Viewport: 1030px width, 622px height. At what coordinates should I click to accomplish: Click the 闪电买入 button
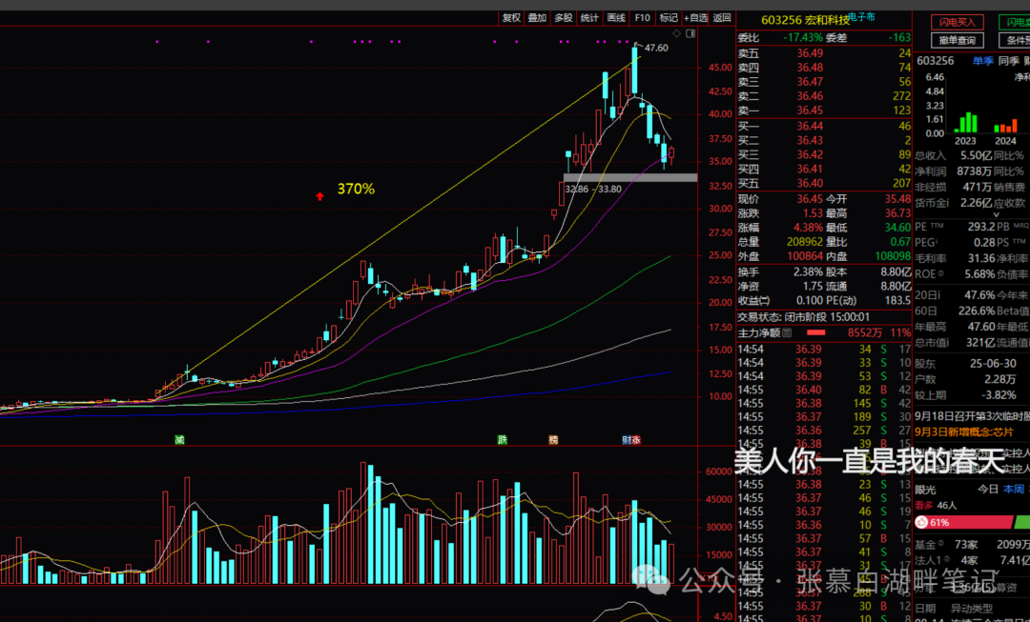958,22
